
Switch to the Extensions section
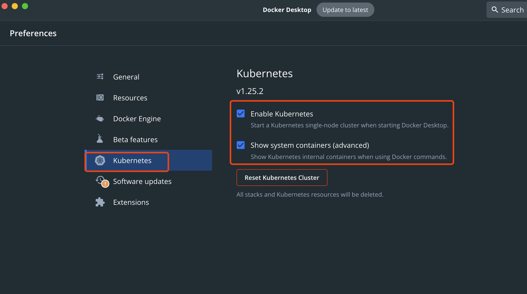click(148, 202)
